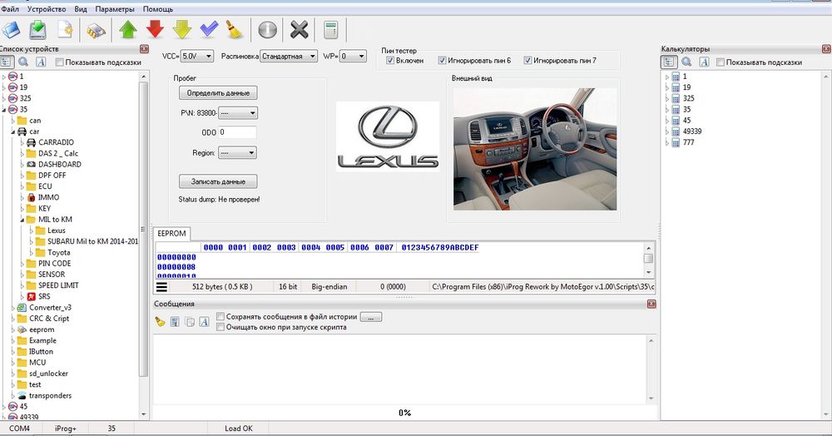Viewport: 832px width, 436px height.
Task: Click the 'Записать данные' button
Action: (218, 181)
